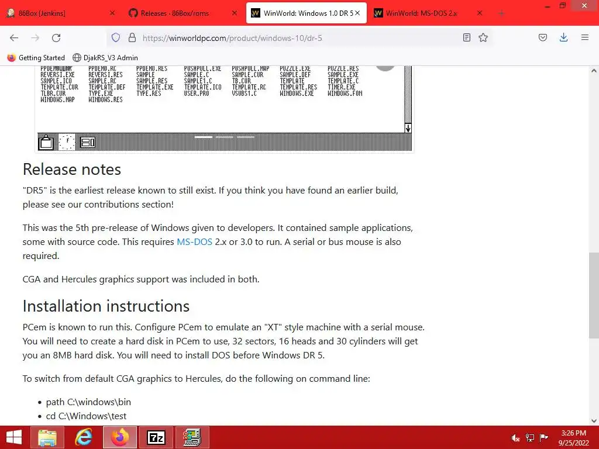
Task: Close the Releases 86Box/roms tab
Action: pyautogui.click(x=235, y=13)
